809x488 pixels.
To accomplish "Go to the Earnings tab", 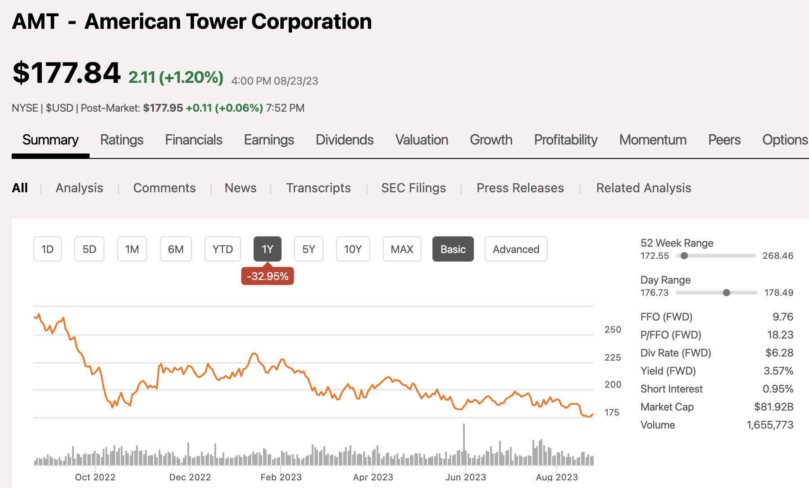I will click(x=269, y=140).
